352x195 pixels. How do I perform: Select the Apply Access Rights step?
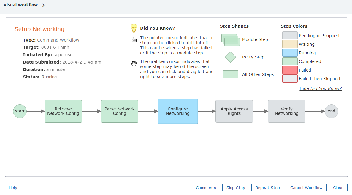(234, 111)
